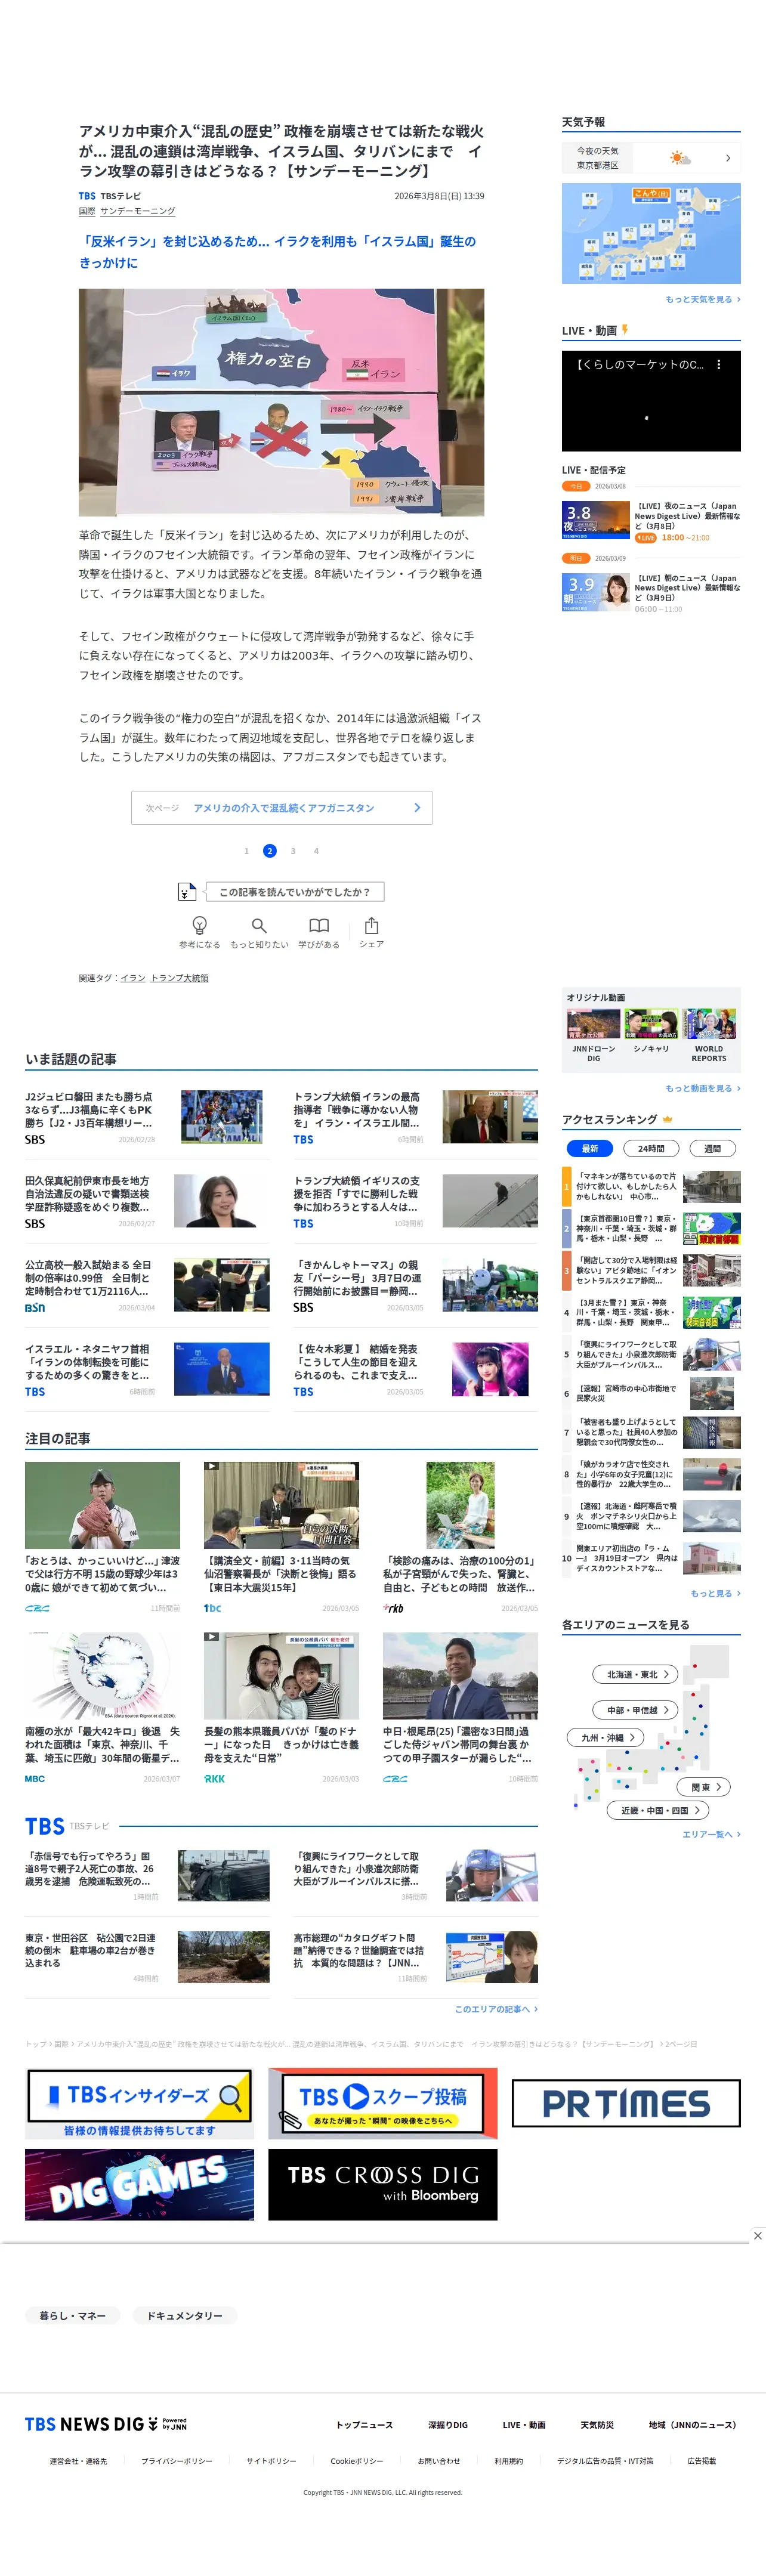This screenshot has width=766, height=2576.
Task: Expand tonight's weather with the chevron arrow
Action: 728,158
